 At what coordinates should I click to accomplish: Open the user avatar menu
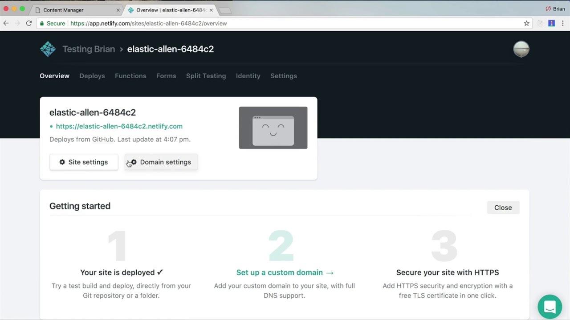coord(521,49)
